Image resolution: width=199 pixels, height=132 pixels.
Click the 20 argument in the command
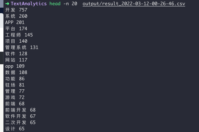74,3
